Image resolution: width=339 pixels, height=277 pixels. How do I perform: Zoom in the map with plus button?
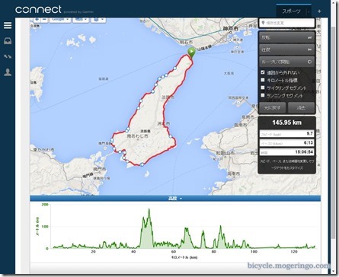tap(37, 20)
